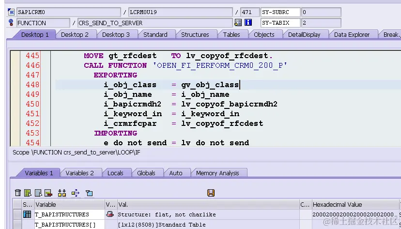Click the Hexadecimal Value column header
Image resolution: width=401 pixels, height=229 pixels.
click(355, 204)
